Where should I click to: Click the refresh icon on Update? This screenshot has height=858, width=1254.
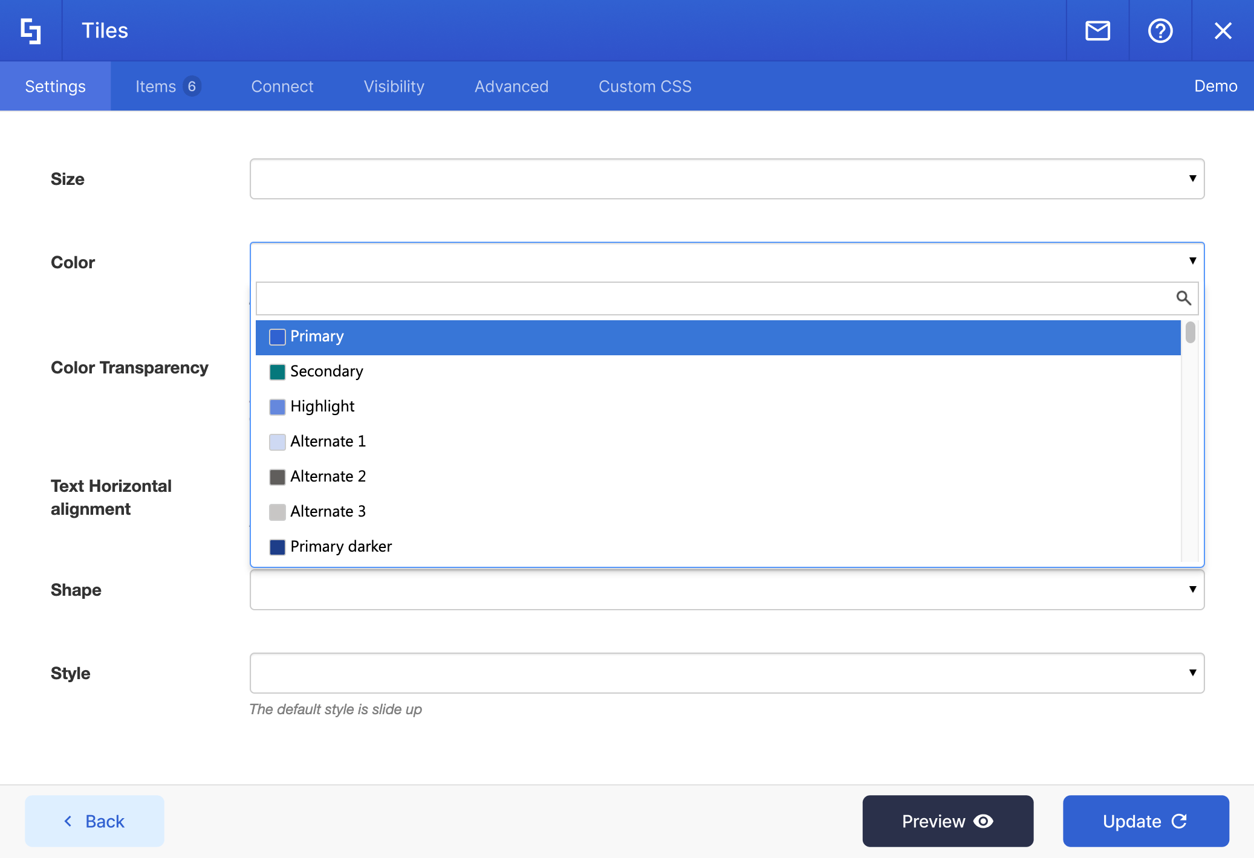1179,821
